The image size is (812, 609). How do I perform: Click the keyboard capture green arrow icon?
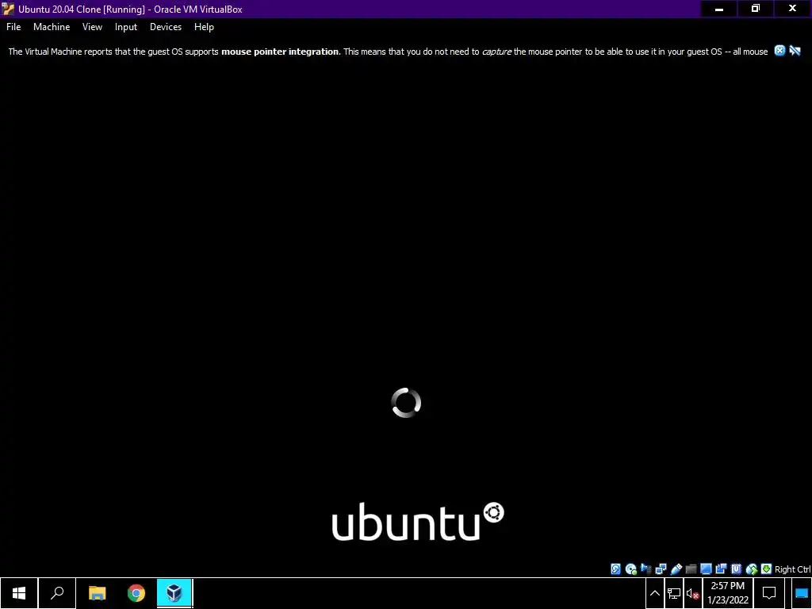tap(767, 569)
